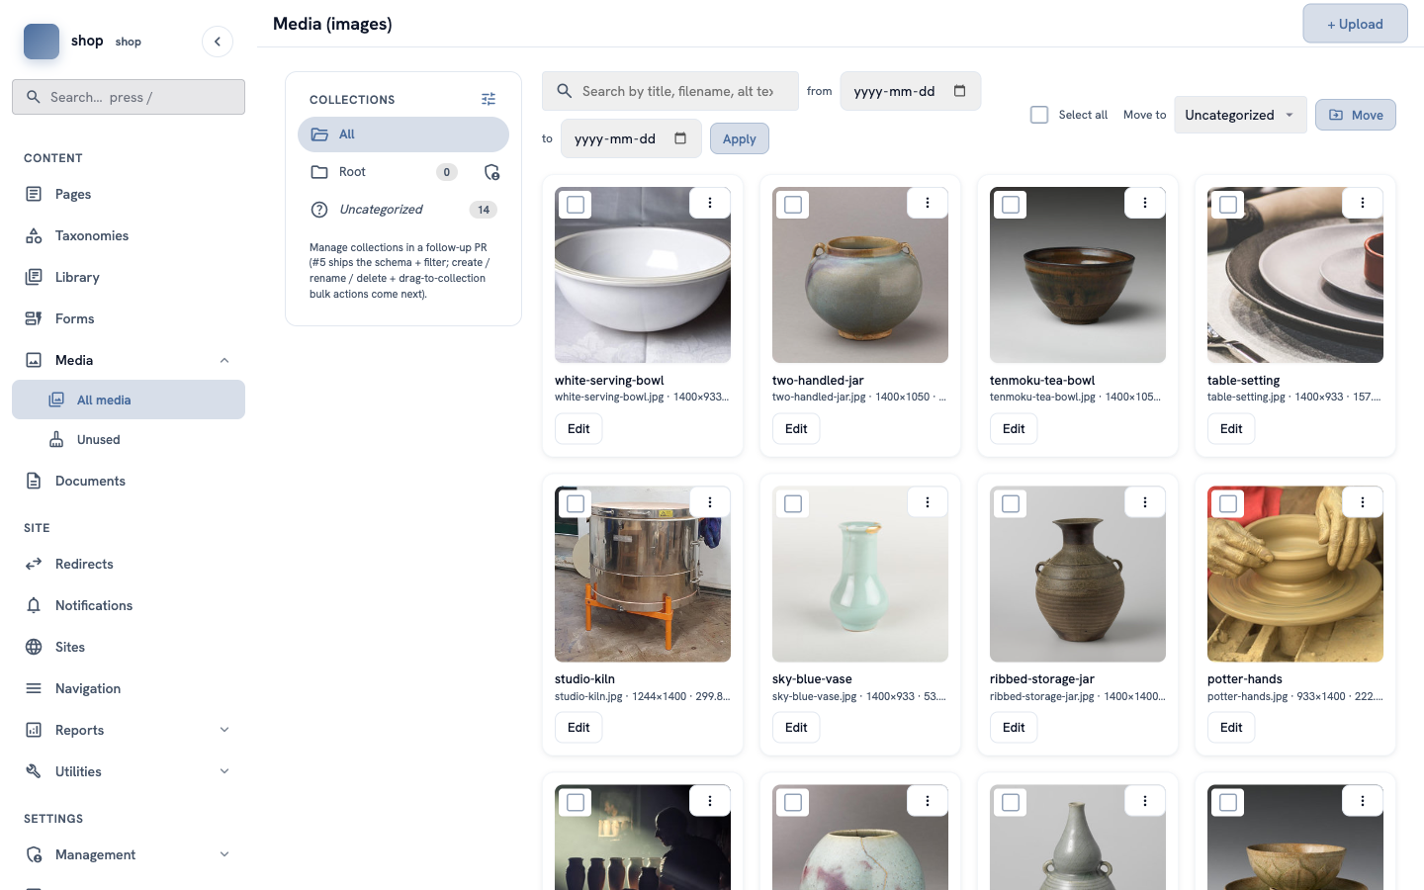
Task: Click the Root collection lock icon
Action: pos(491,172)
